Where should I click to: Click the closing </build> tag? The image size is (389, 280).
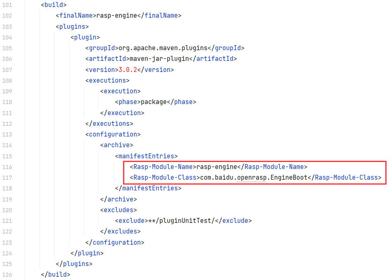(56, 275)
